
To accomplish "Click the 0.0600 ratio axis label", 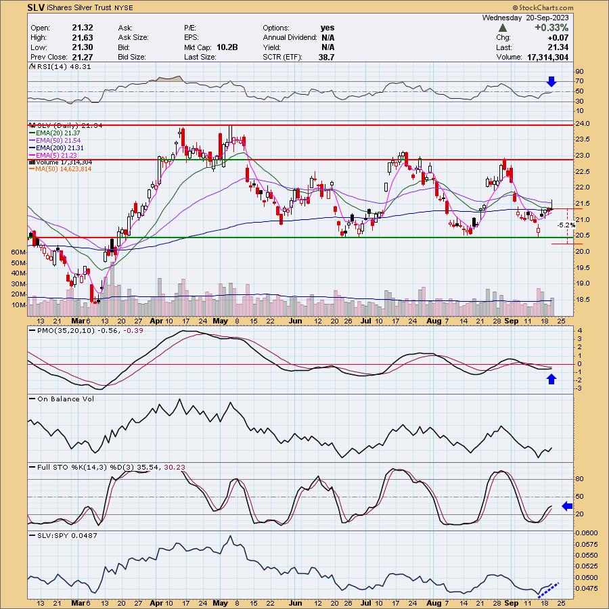I will click(587, 533).
